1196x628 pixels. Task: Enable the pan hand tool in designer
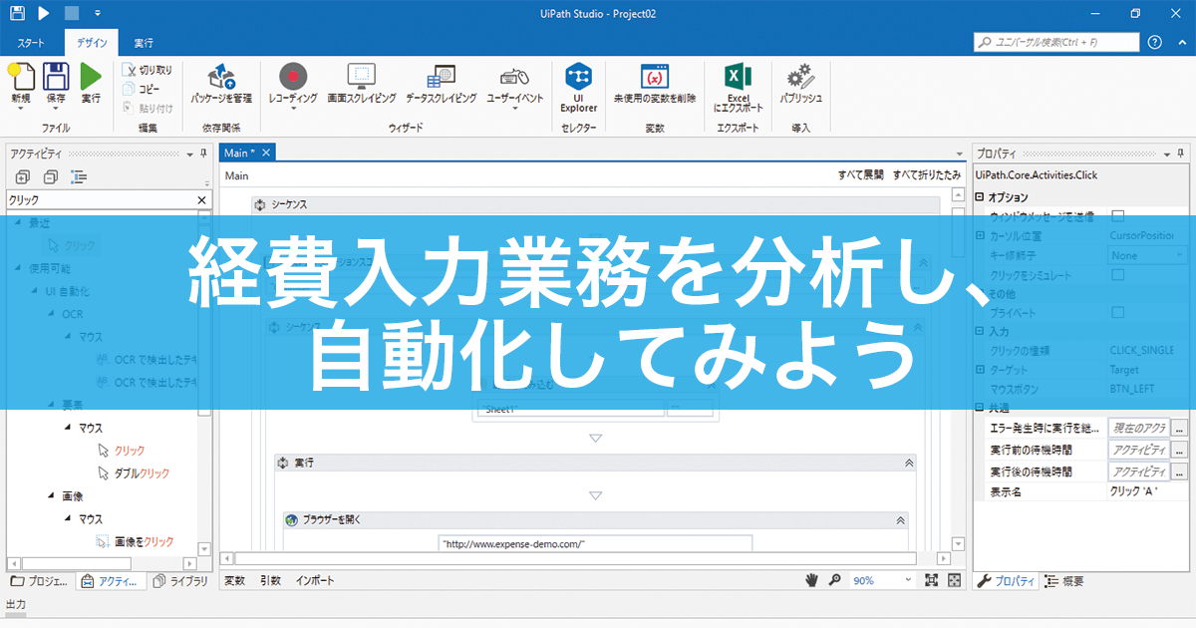point(812,580)
